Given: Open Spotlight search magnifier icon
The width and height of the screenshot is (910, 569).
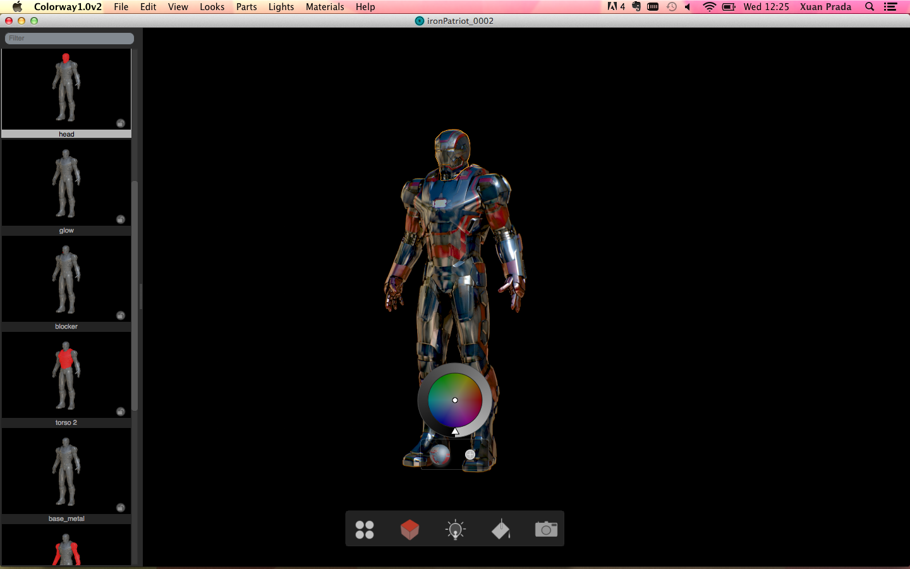Looking at the screenshot, I should coord(870,7).
